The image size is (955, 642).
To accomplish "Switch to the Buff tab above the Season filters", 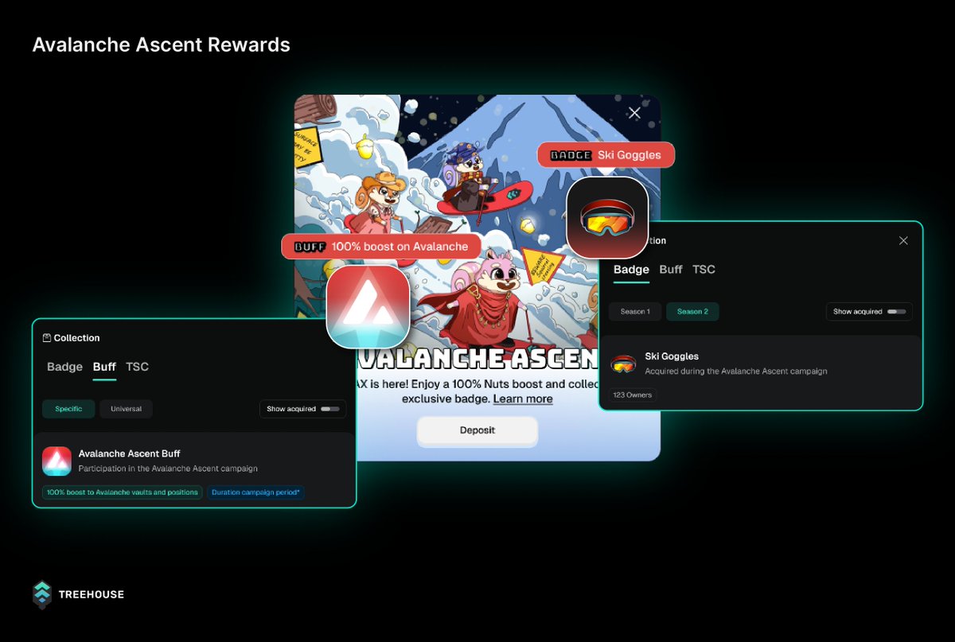I will tap(671, 269).
